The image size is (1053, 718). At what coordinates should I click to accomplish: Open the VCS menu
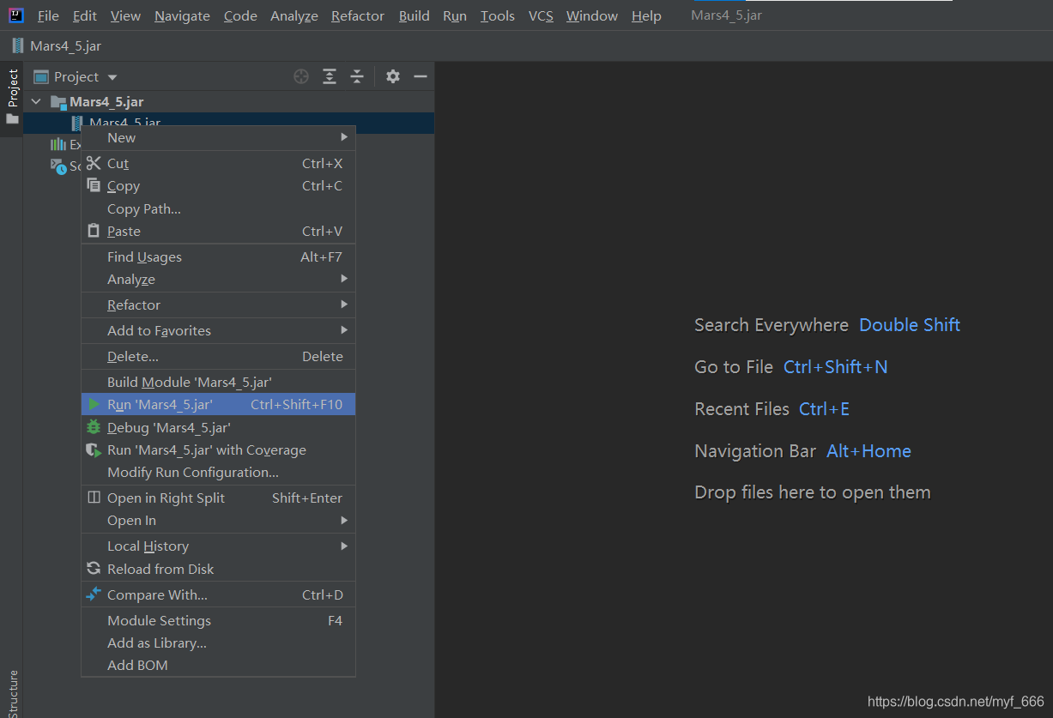click(541, 15)
